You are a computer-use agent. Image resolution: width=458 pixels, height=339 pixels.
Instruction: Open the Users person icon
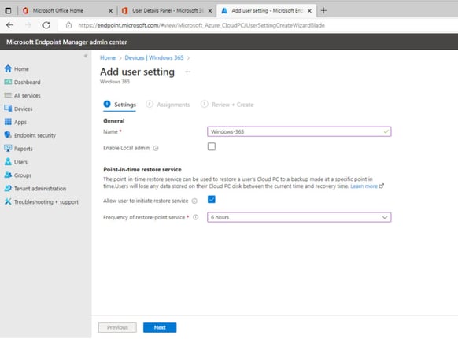pyautogui.click(x=8, y=162)
